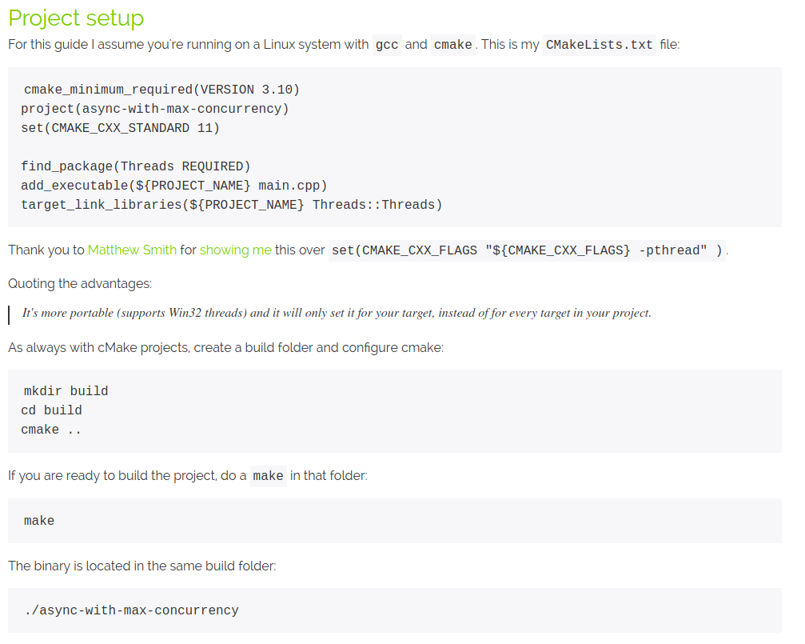Click the "cd build" command line
The width and height of the screenshot is (805, 644).
click(x=51, y=410)
